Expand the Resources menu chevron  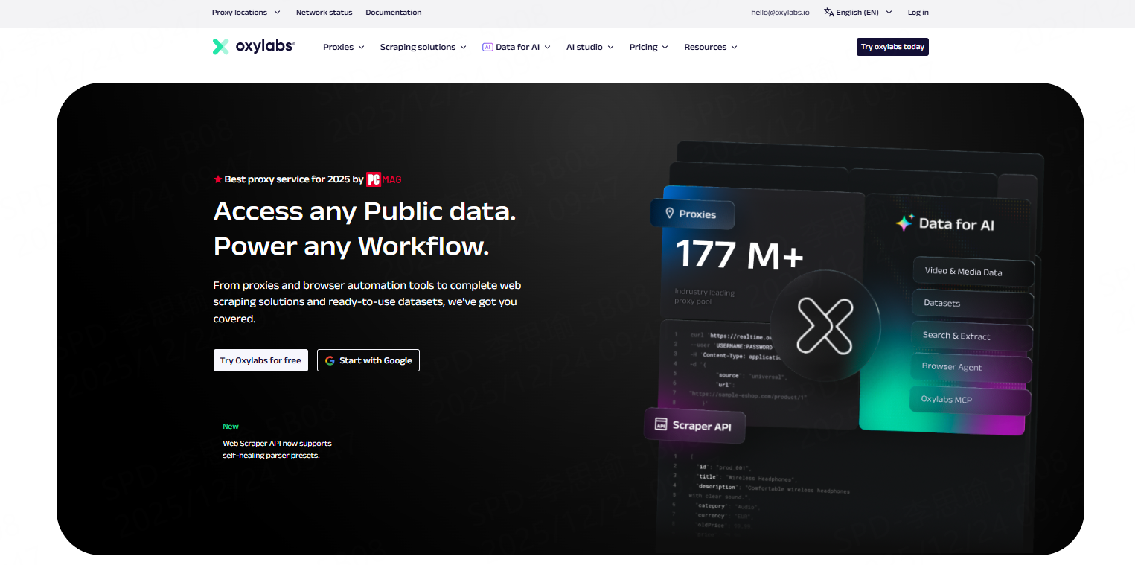click(734, 47)
